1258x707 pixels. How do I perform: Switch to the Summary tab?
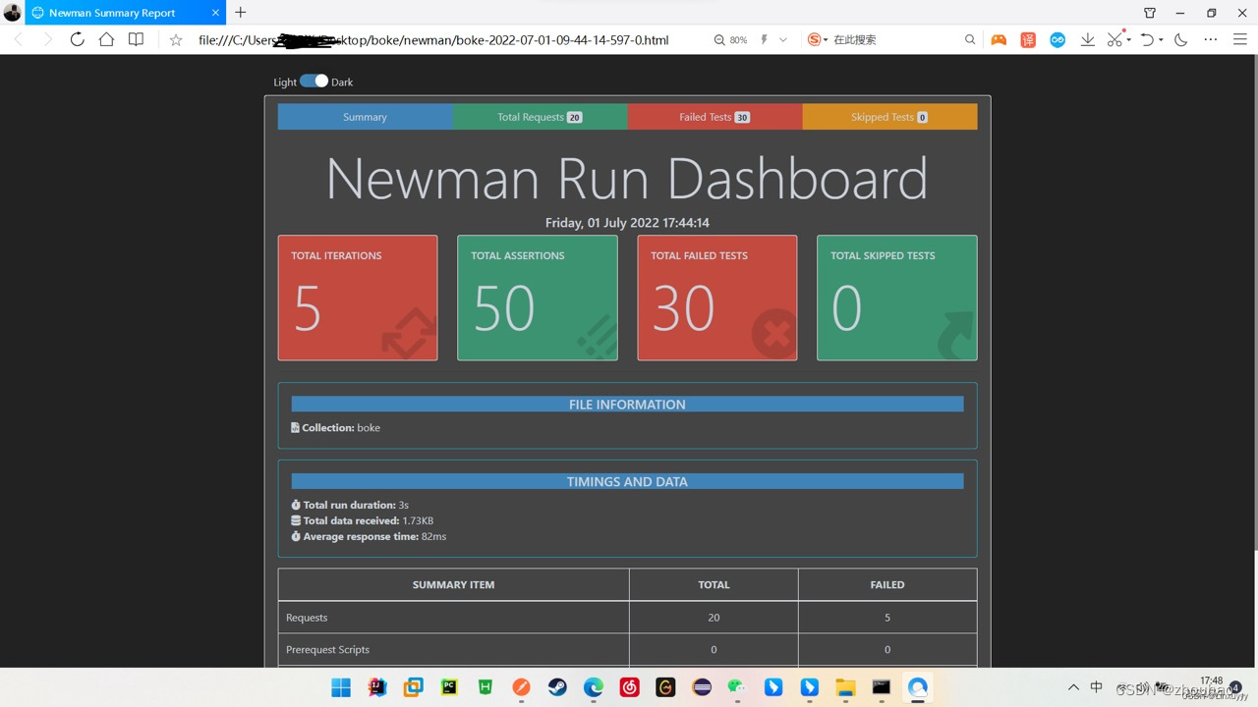365,117
